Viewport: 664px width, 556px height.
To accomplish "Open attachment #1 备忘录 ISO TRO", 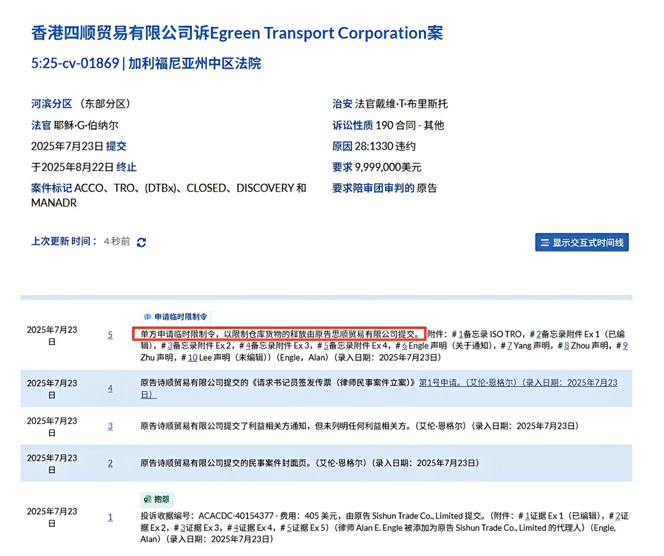I will tap(461, 335).
